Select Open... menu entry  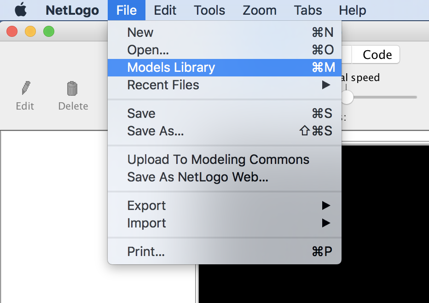pyautogui.click(x=148, y=50)
